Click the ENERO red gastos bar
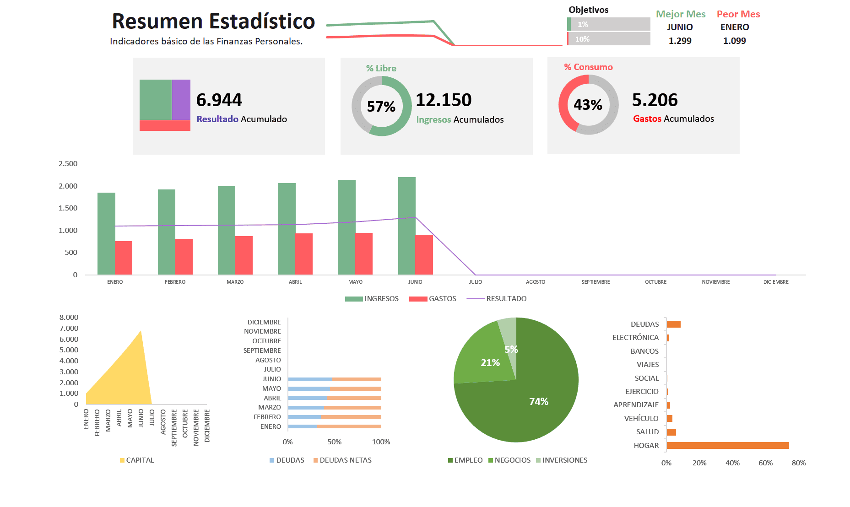The height and width of the screenshot is (507, 850). pos(124,258)
